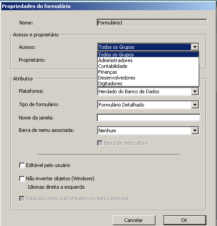Expand the Tipo de formulário dropdown
The height and width of the screenshot is (226, 217).
pos(195,105)
